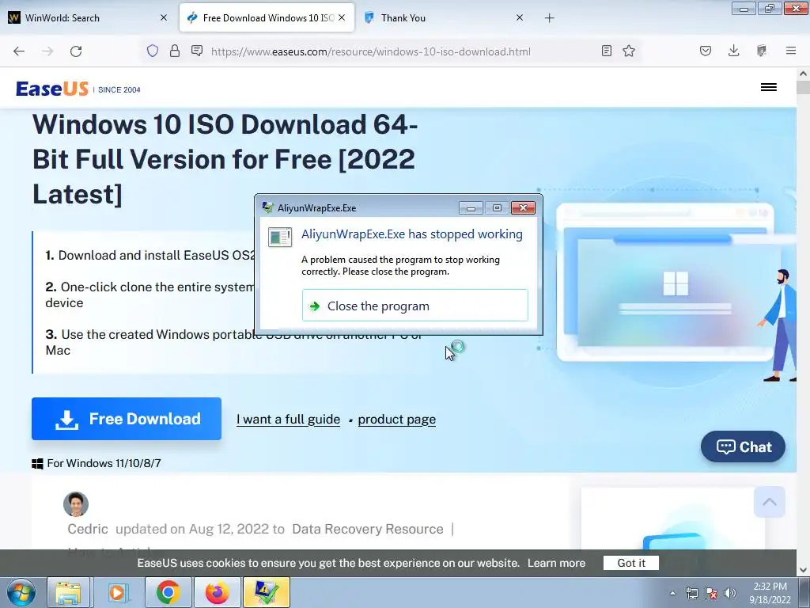Screen dimensions: 810x608
Task: Open the Chat widget
Action: point(743,446)
